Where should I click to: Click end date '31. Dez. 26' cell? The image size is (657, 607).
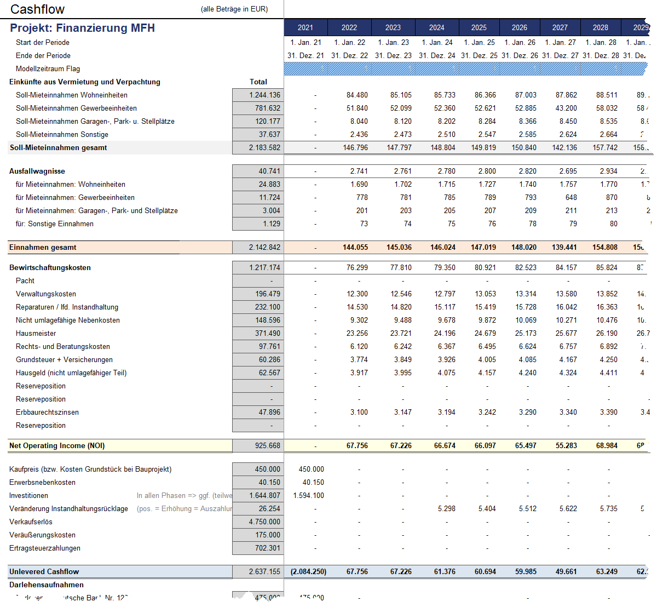pos(520,55)
